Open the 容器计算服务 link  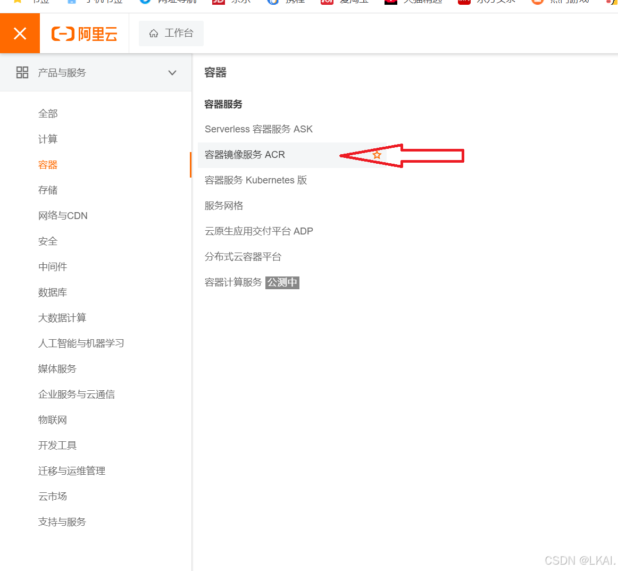point(233,282)
